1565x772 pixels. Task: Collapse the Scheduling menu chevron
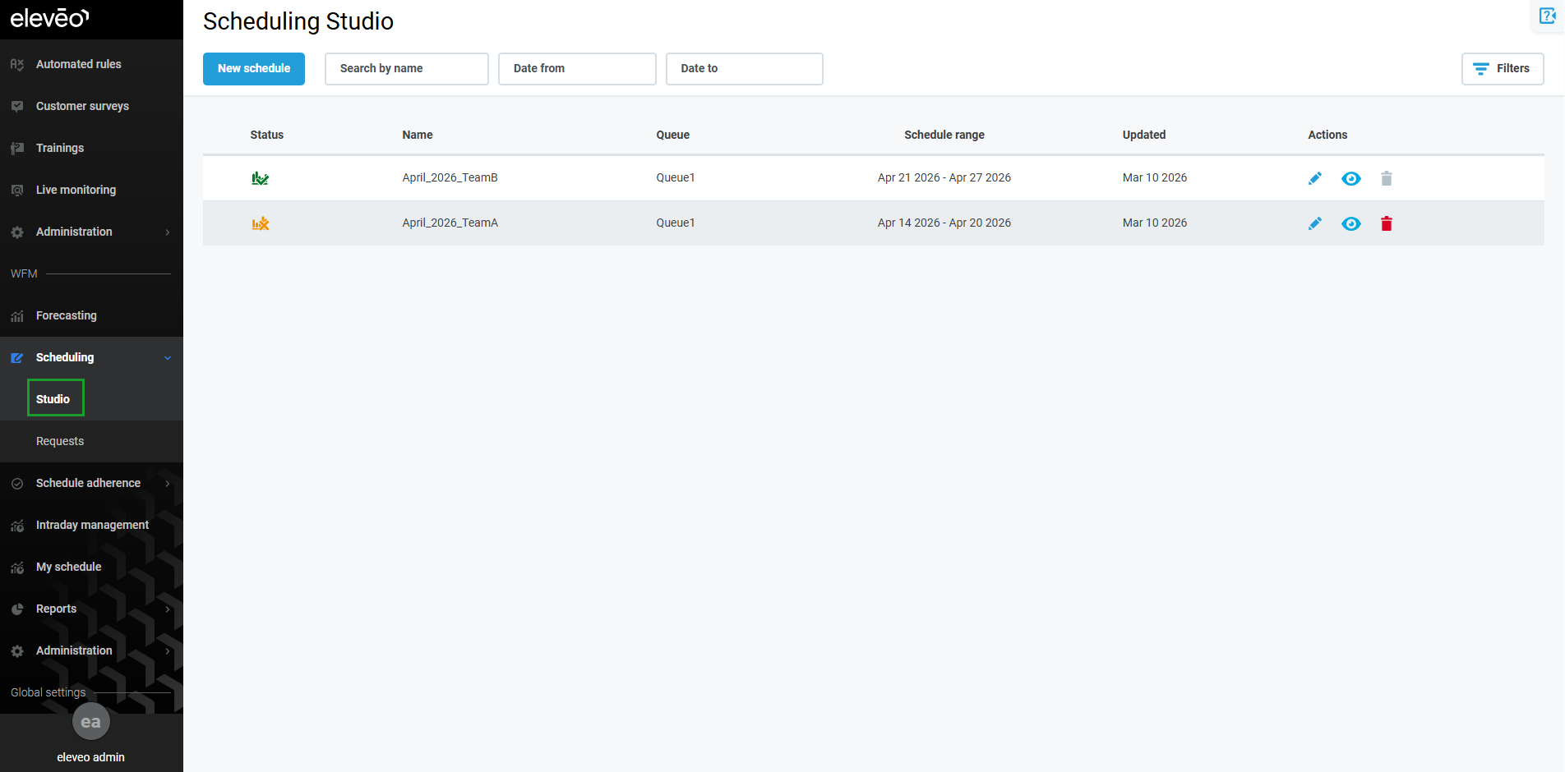click(168, 357)
